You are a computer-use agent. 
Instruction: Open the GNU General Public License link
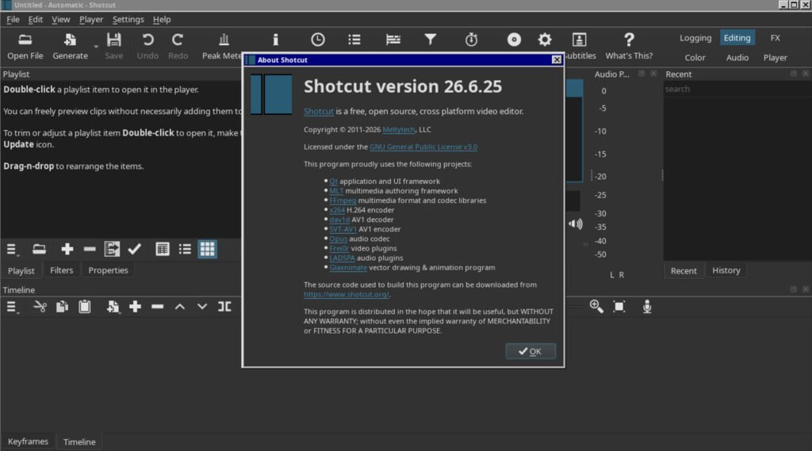coord(423,147)
